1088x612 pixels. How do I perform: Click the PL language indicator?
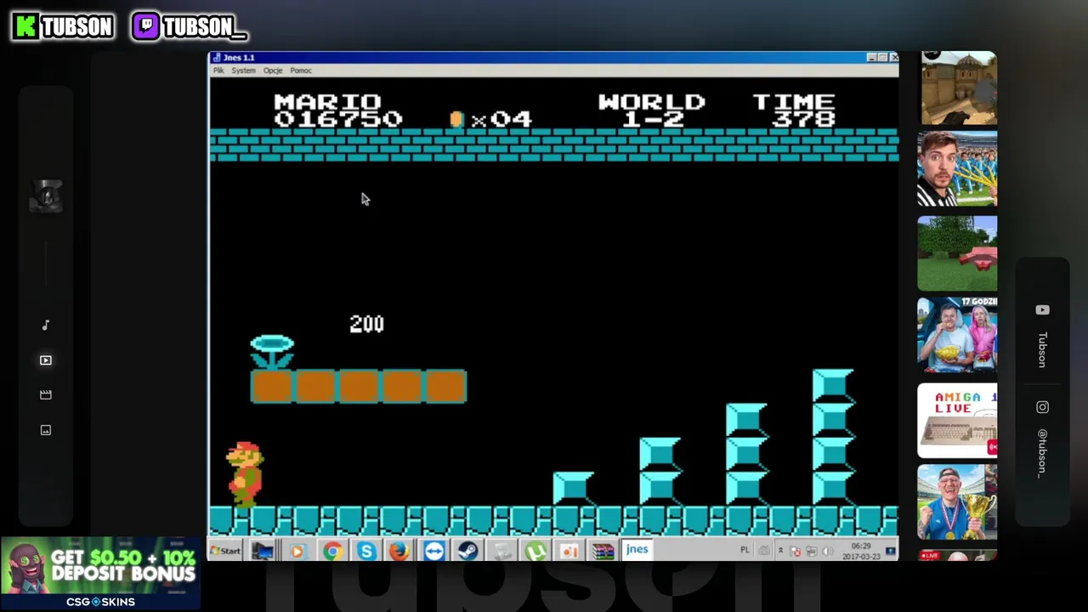coord(745,550)
